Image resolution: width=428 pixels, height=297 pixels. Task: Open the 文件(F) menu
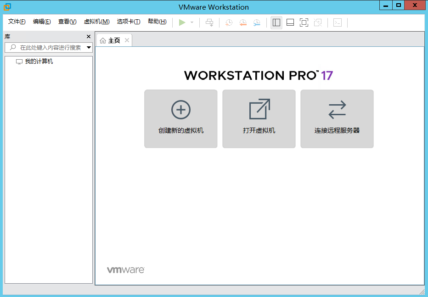click(x=17, y=22)
